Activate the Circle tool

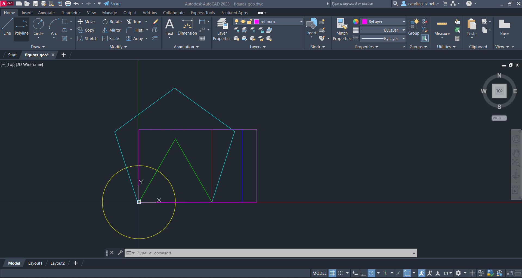38,27
